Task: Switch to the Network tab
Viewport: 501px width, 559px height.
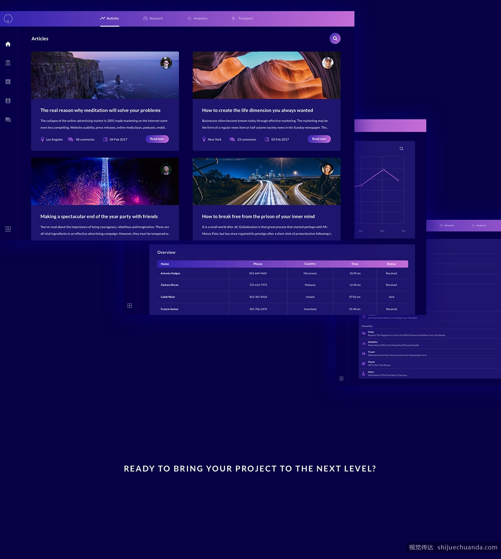Action: 153,18
